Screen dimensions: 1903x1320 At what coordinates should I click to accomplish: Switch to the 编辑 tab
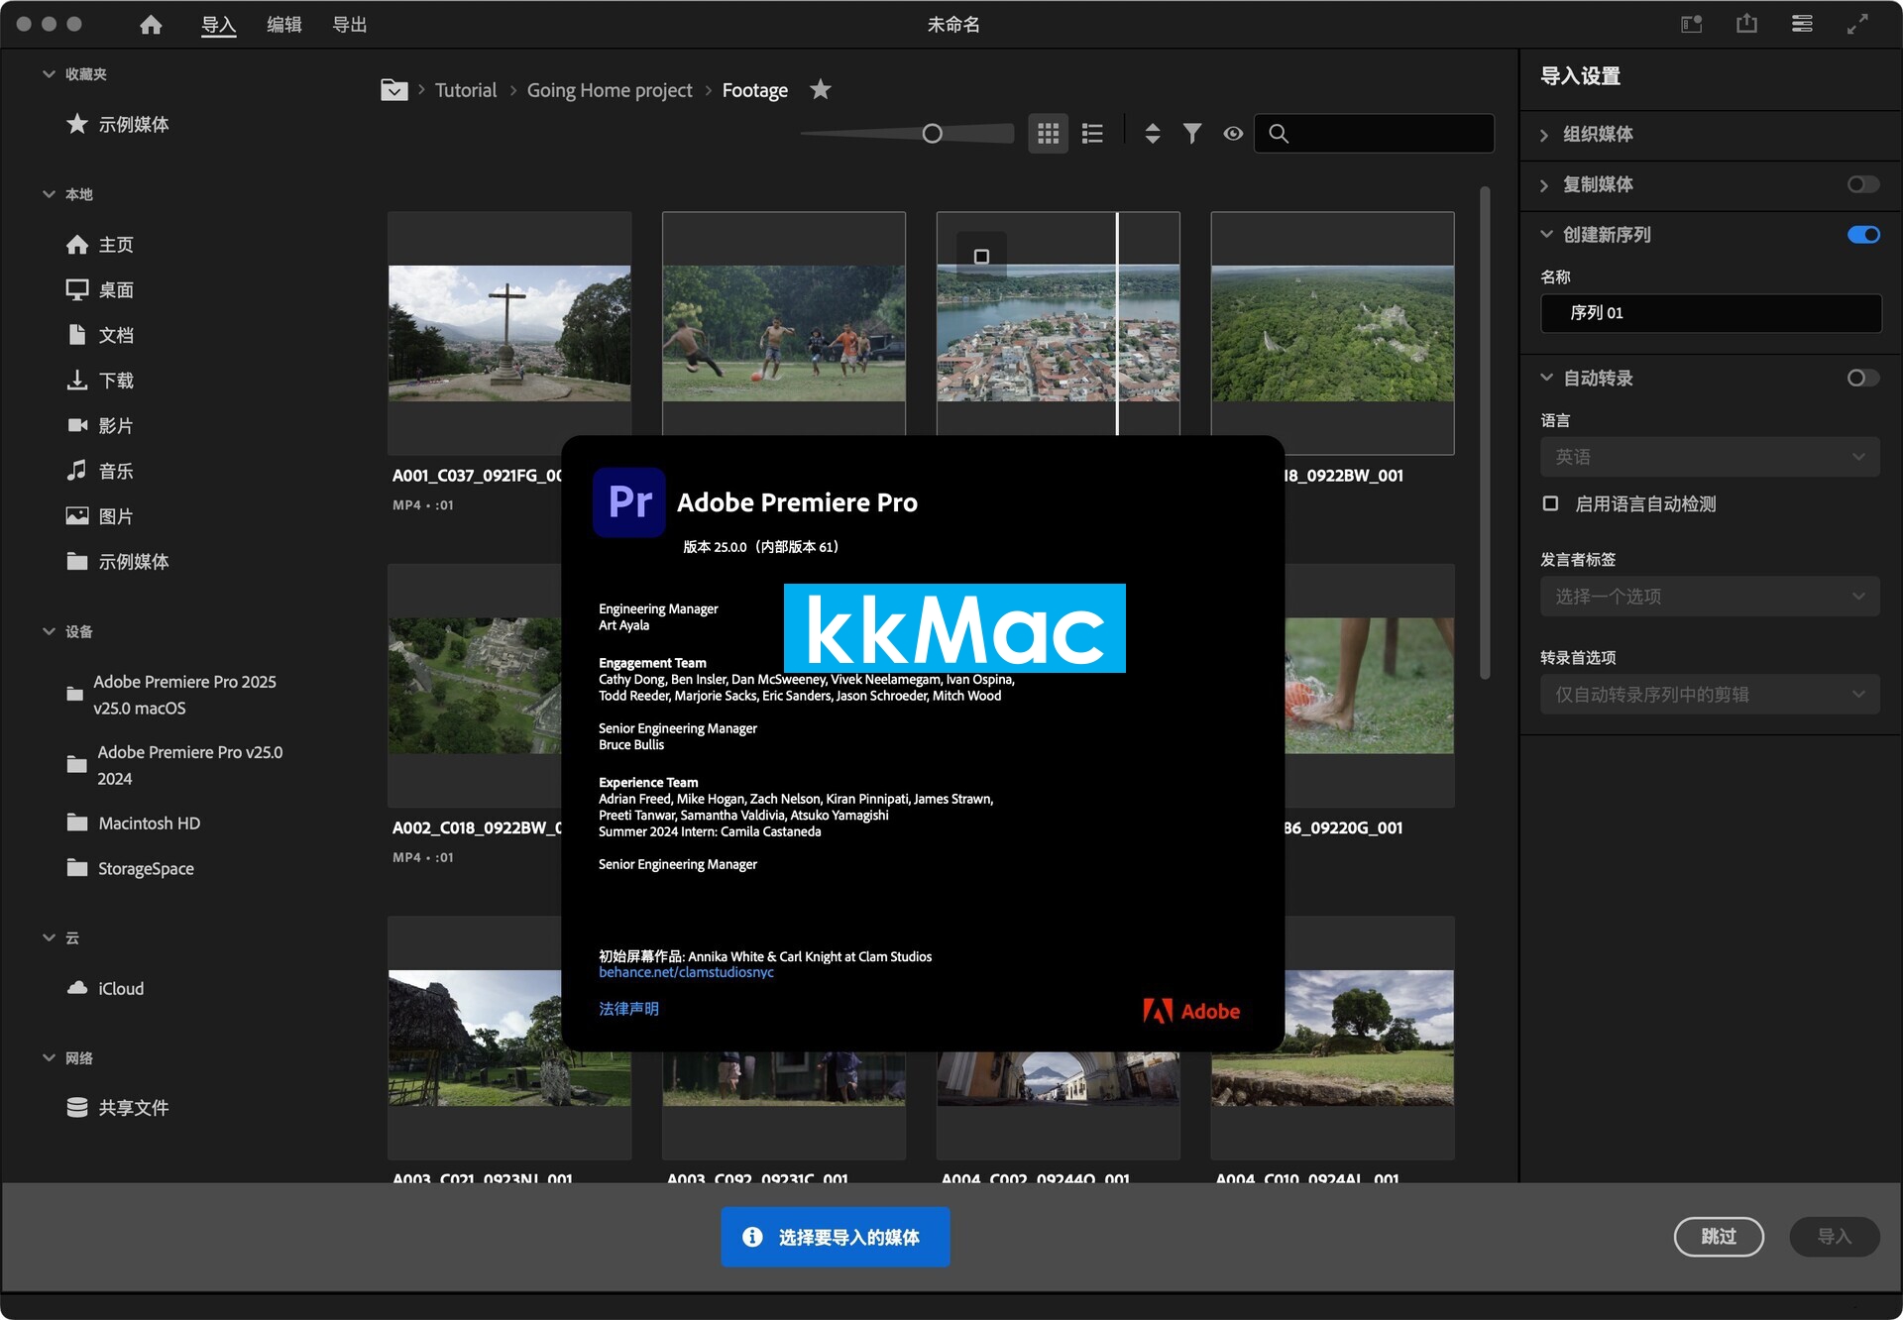pos(283,25)
